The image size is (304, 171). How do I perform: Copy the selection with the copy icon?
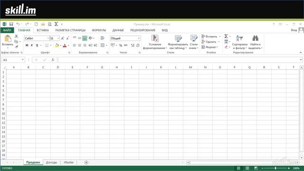pyautogui.click(x=16, y=41)
